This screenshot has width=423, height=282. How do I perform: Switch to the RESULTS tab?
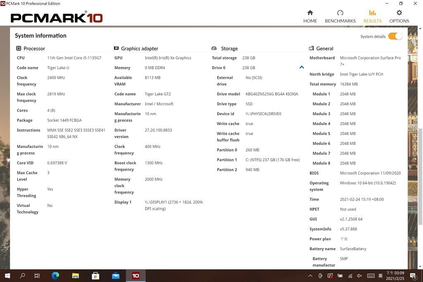(372, 17)
